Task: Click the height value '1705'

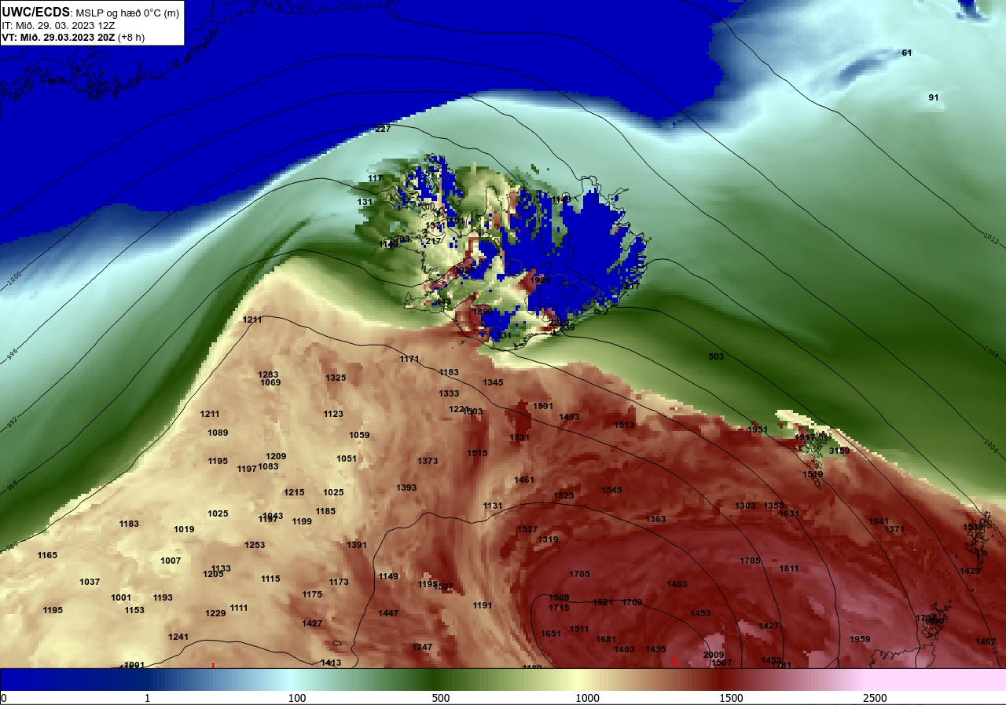Action: (x=579, y=574)
